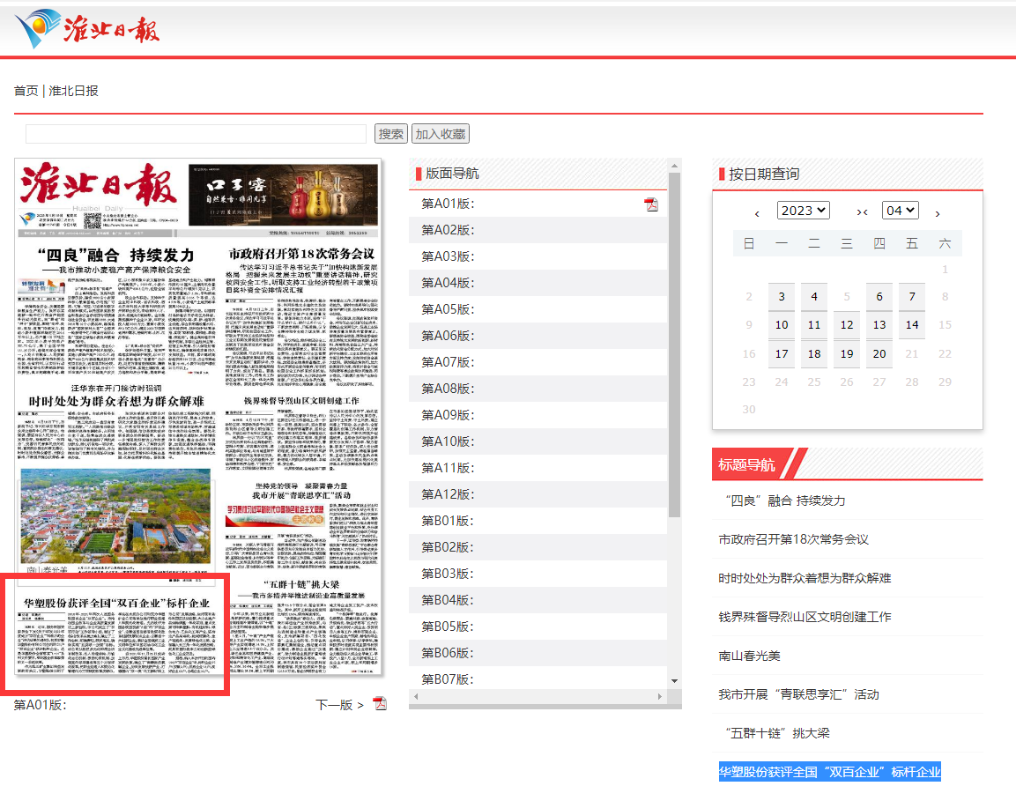Click the Huaibei Daily logo in header

(x=88, y=29)
